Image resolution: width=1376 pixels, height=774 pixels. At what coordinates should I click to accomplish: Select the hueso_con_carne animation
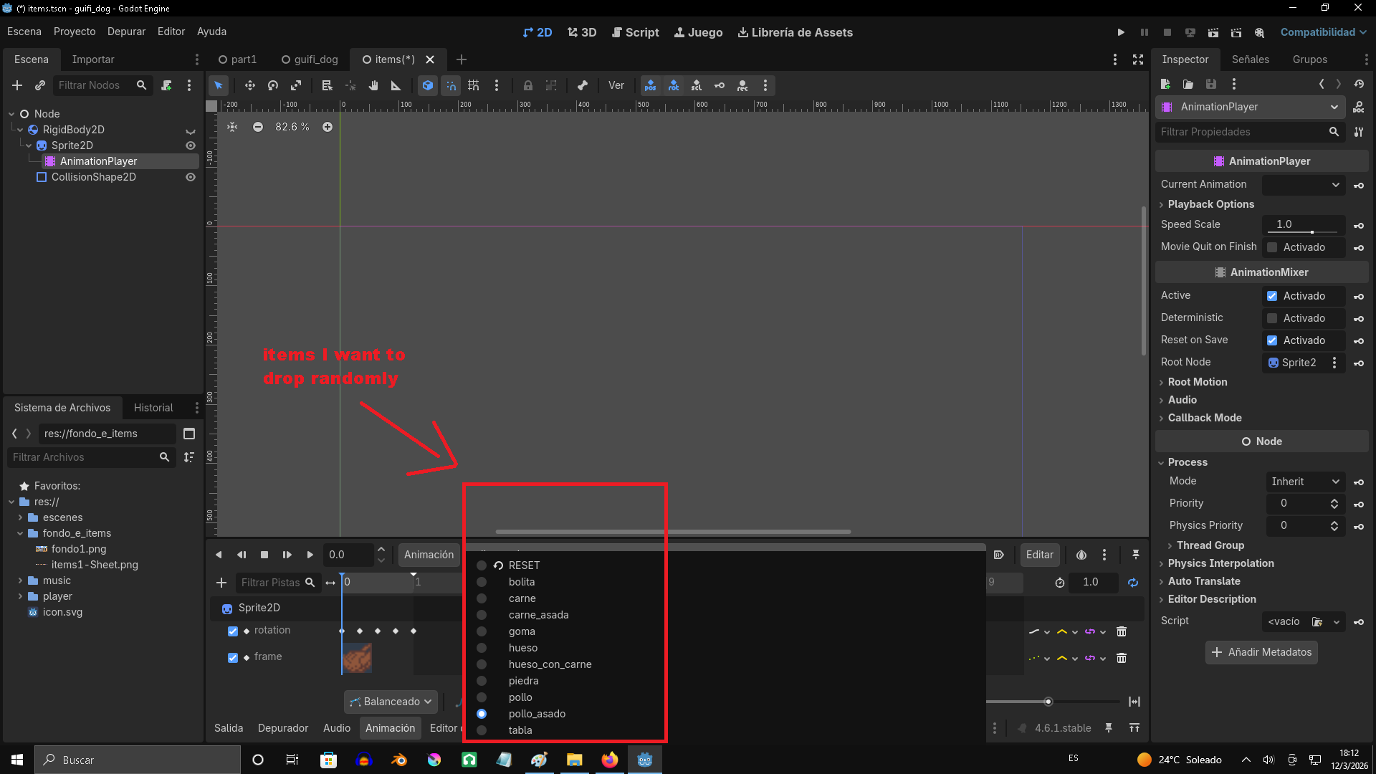(x=550, y=664)
